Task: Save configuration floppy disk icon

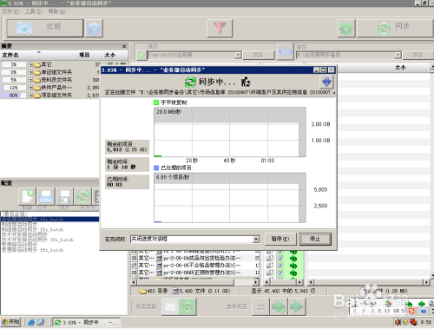Action: 64,197
